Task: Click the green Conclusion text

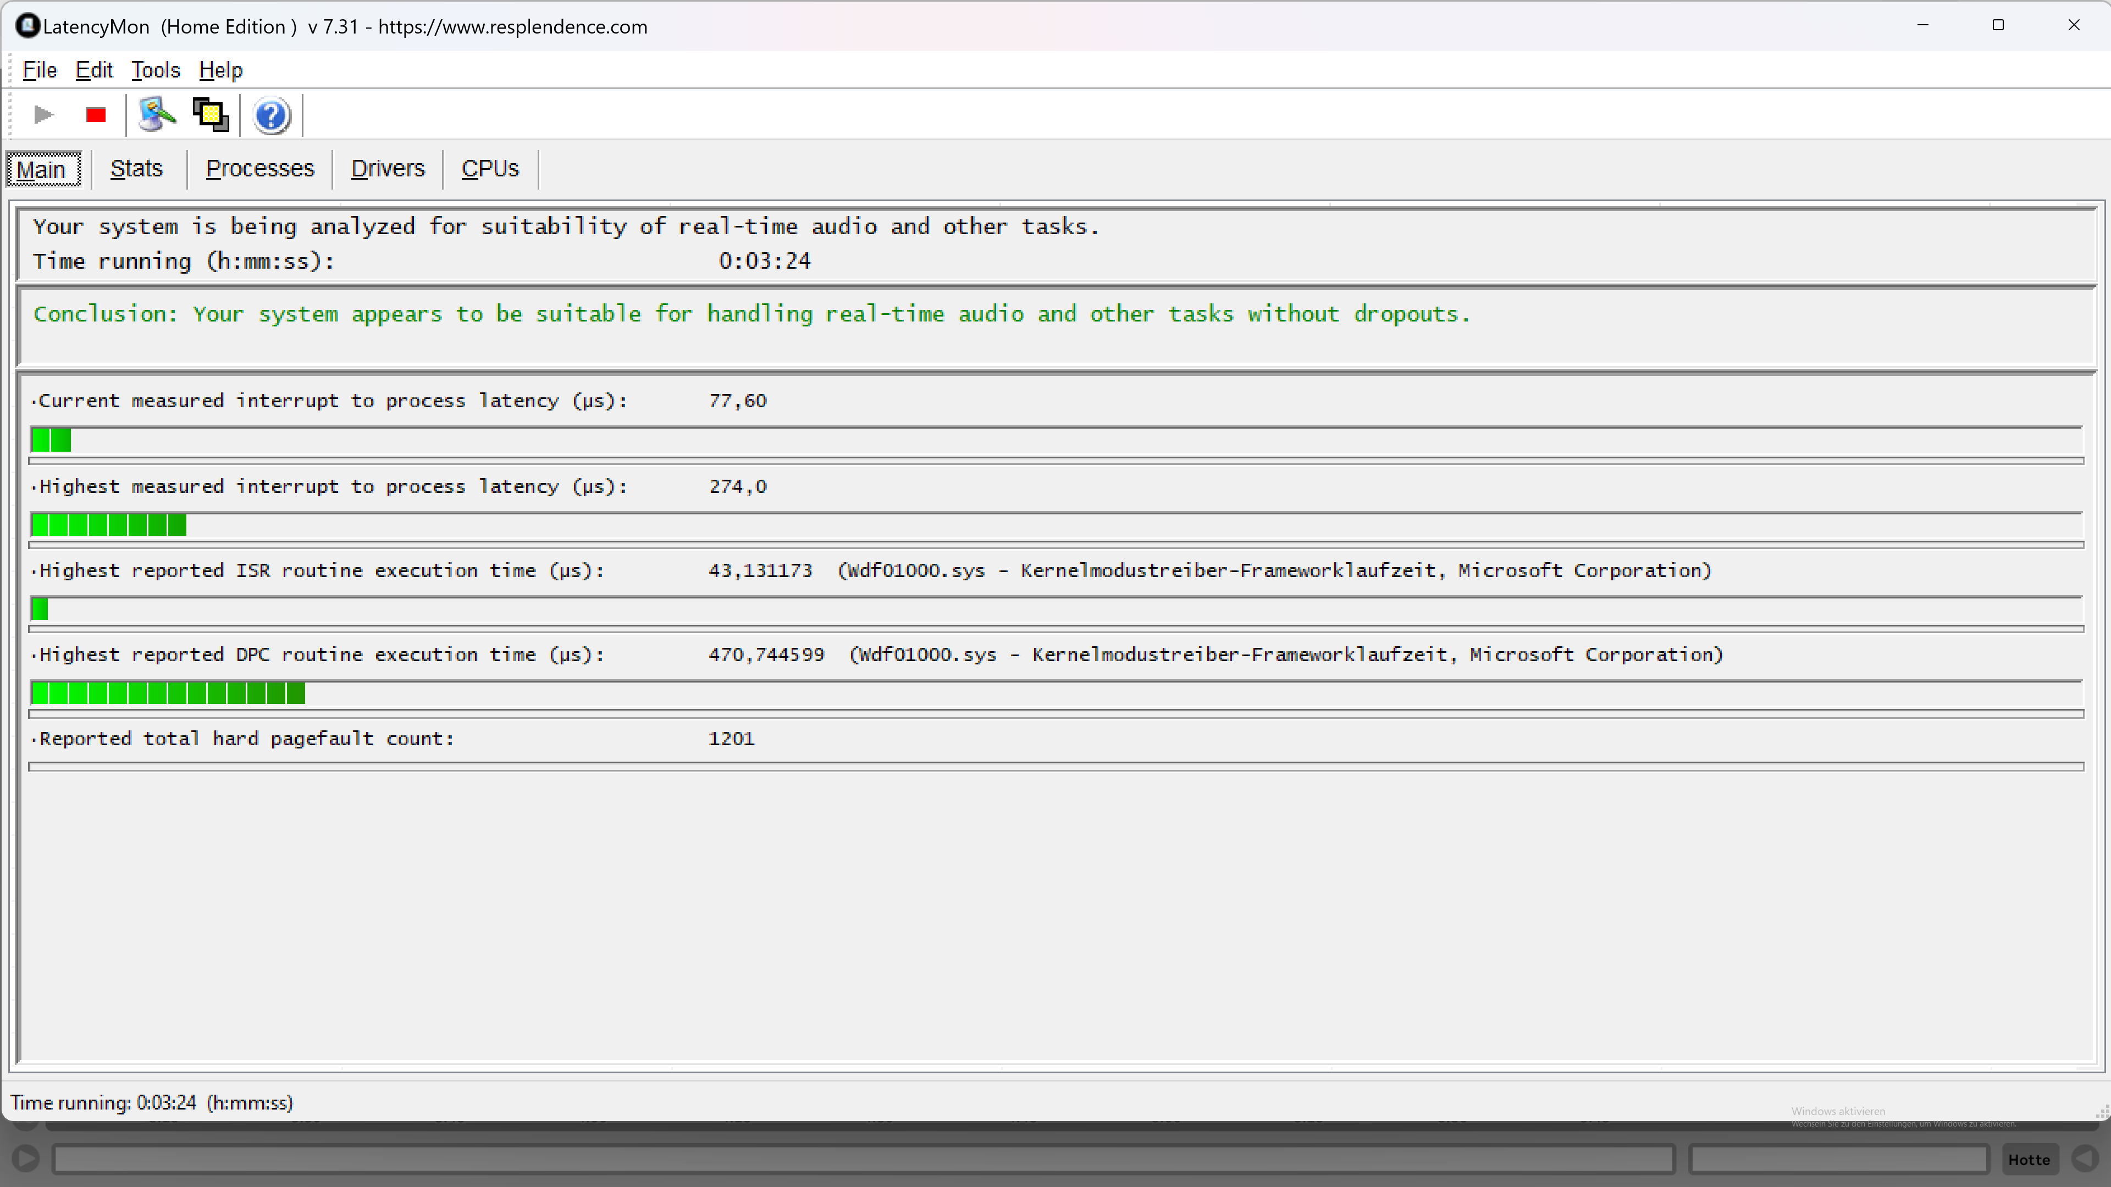Action: pos(751,314)
